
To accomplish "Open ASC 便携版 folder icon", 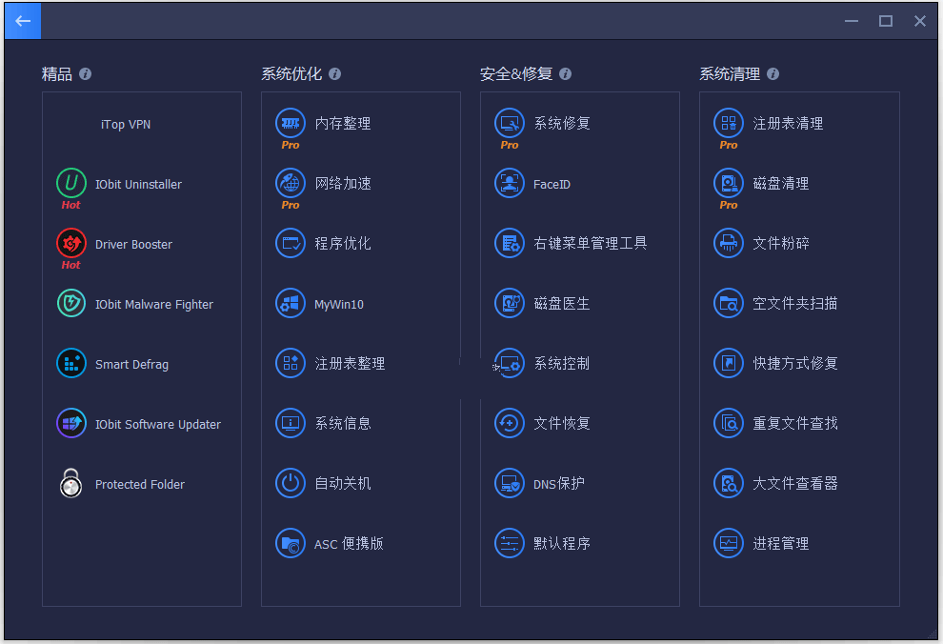I will pos(291,543).
